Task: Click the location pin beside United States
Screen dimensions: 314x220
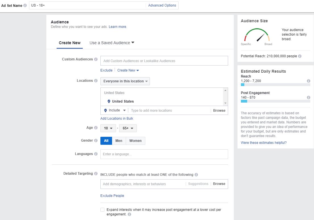Action: coord(109,101)
